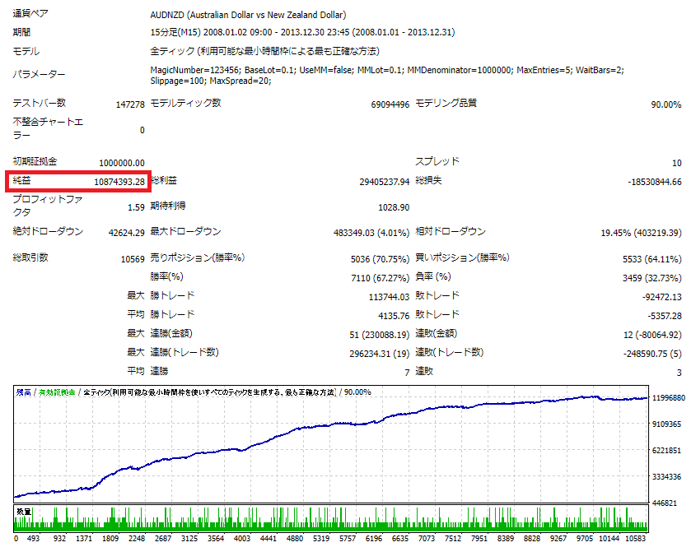Screen dimensions: 691x547
Task: Click the モデリング品質 label
Action: click(446, 103)
